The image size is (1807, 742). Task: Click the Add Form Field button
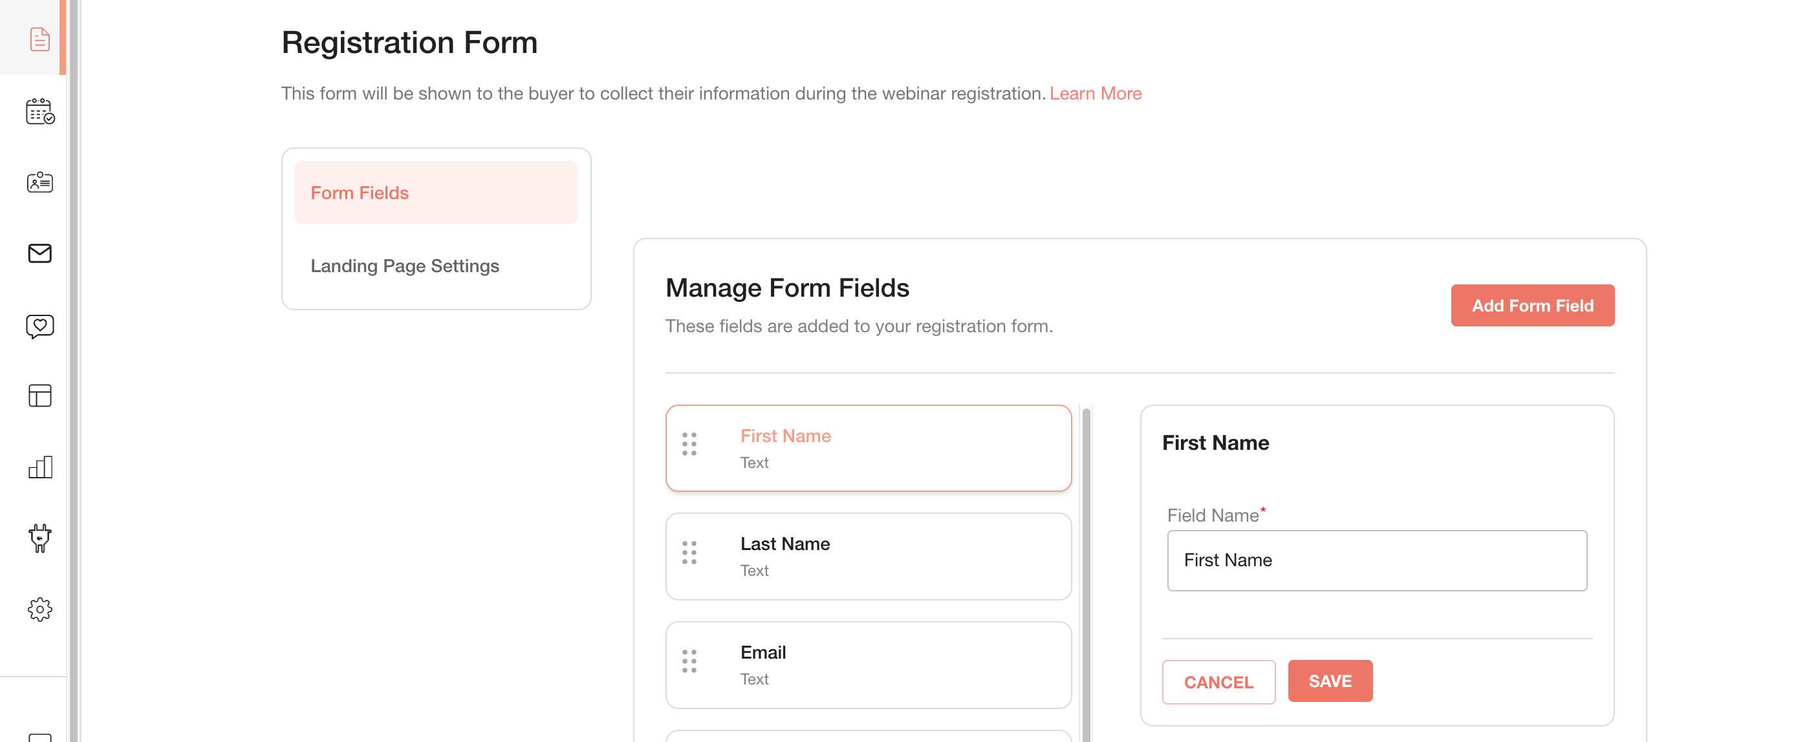(x=1532, y=305)
